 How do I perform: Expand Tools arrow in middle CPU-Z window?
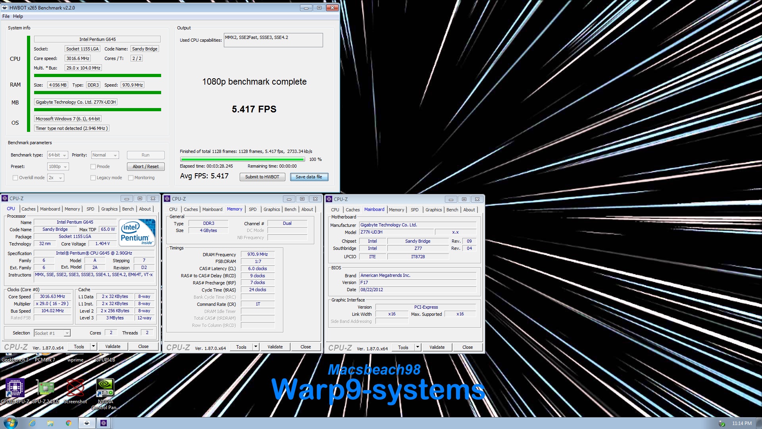pos(256,347)
